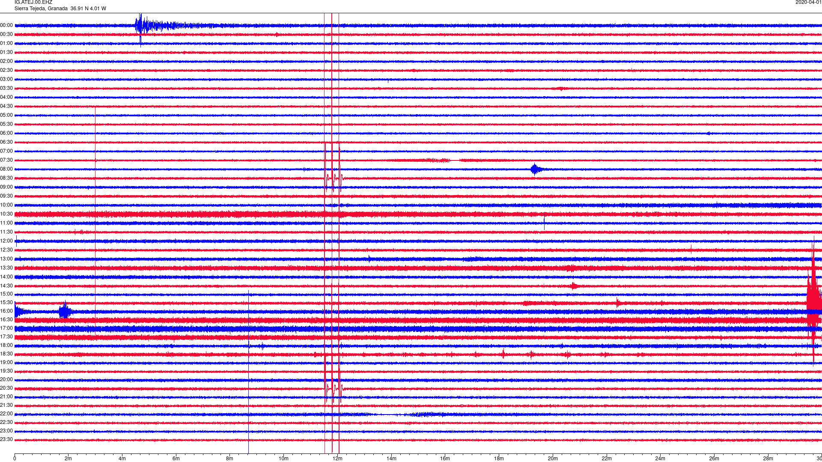Select the 12:00 time row label

[x=6, y=241]
